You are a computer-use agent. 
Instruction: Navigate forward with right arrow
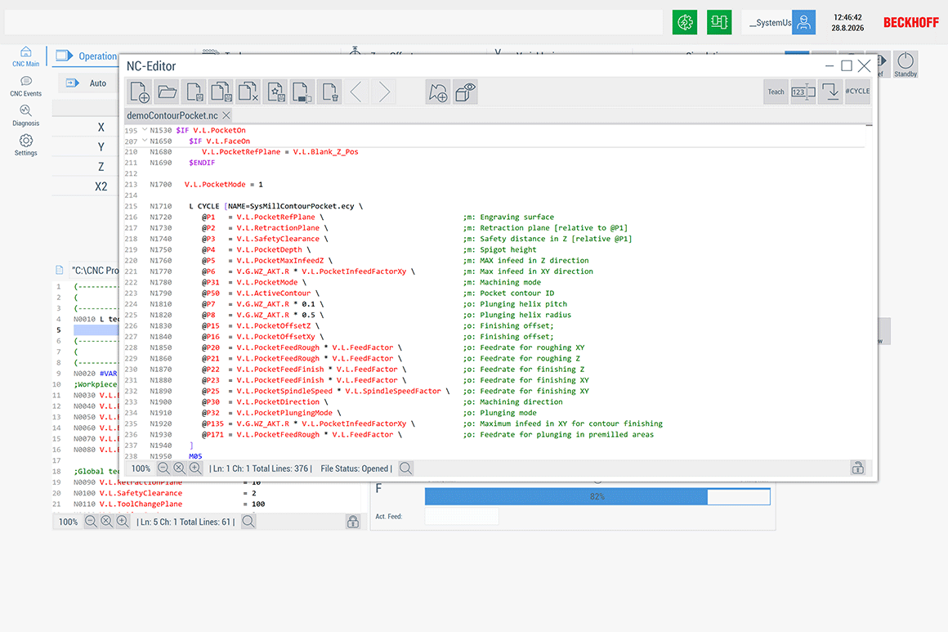pos(384,92)
